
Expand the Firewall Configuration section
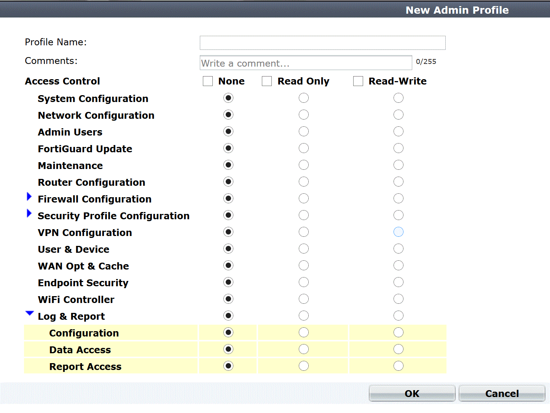[29, 197]
